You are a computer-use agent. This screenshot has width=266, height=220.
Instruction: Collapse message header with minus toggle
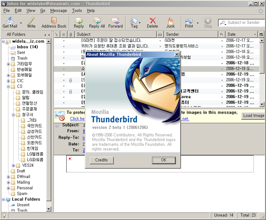pos(57,126)
